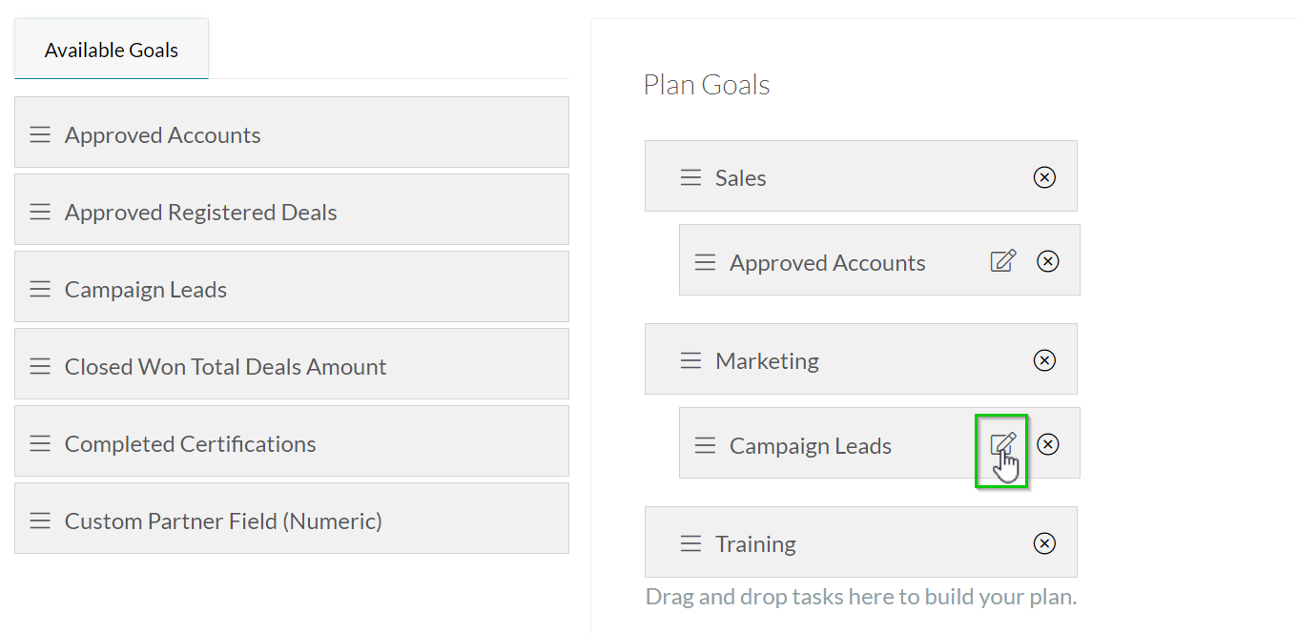Screen dimensions: 1298x633
Task: Remove the Sales goal from the plan
Action: 1044,176
